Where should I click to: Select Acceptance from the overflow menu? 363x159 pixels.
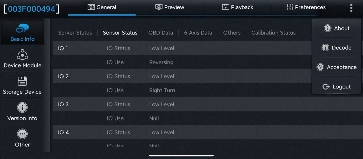pos(337,67)
